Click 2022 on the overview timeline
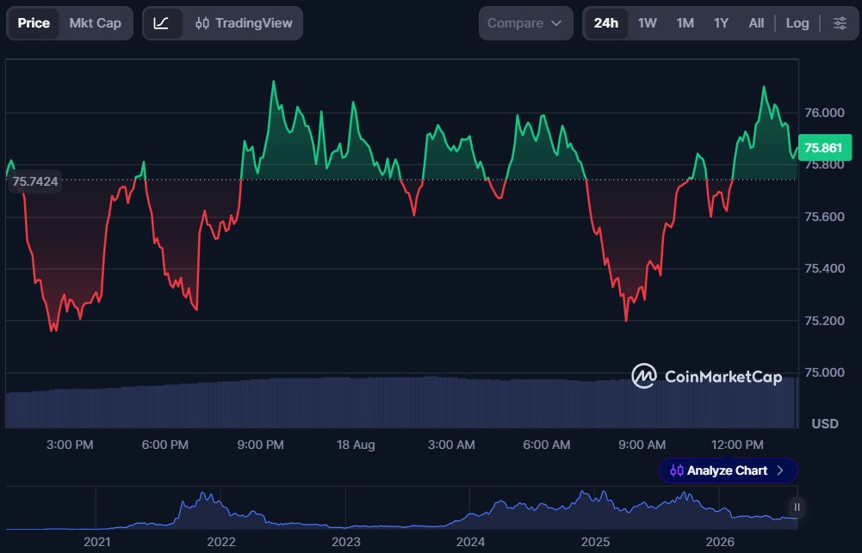Screen dimensions: 862x553 coord(221,542)
